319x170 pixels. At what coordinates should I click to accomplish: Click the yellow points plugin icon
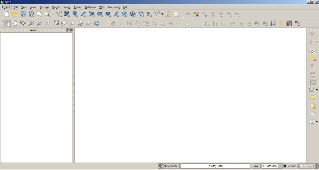281,23
